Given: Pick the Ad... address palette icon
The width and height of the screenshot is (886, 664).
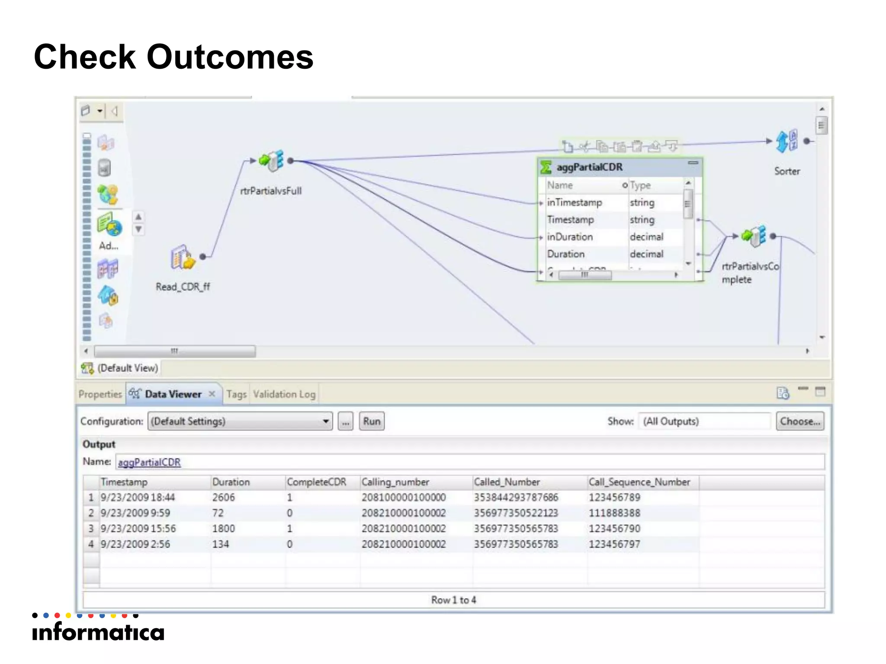Looking at the screenshot, I should (x=109, y=225).
